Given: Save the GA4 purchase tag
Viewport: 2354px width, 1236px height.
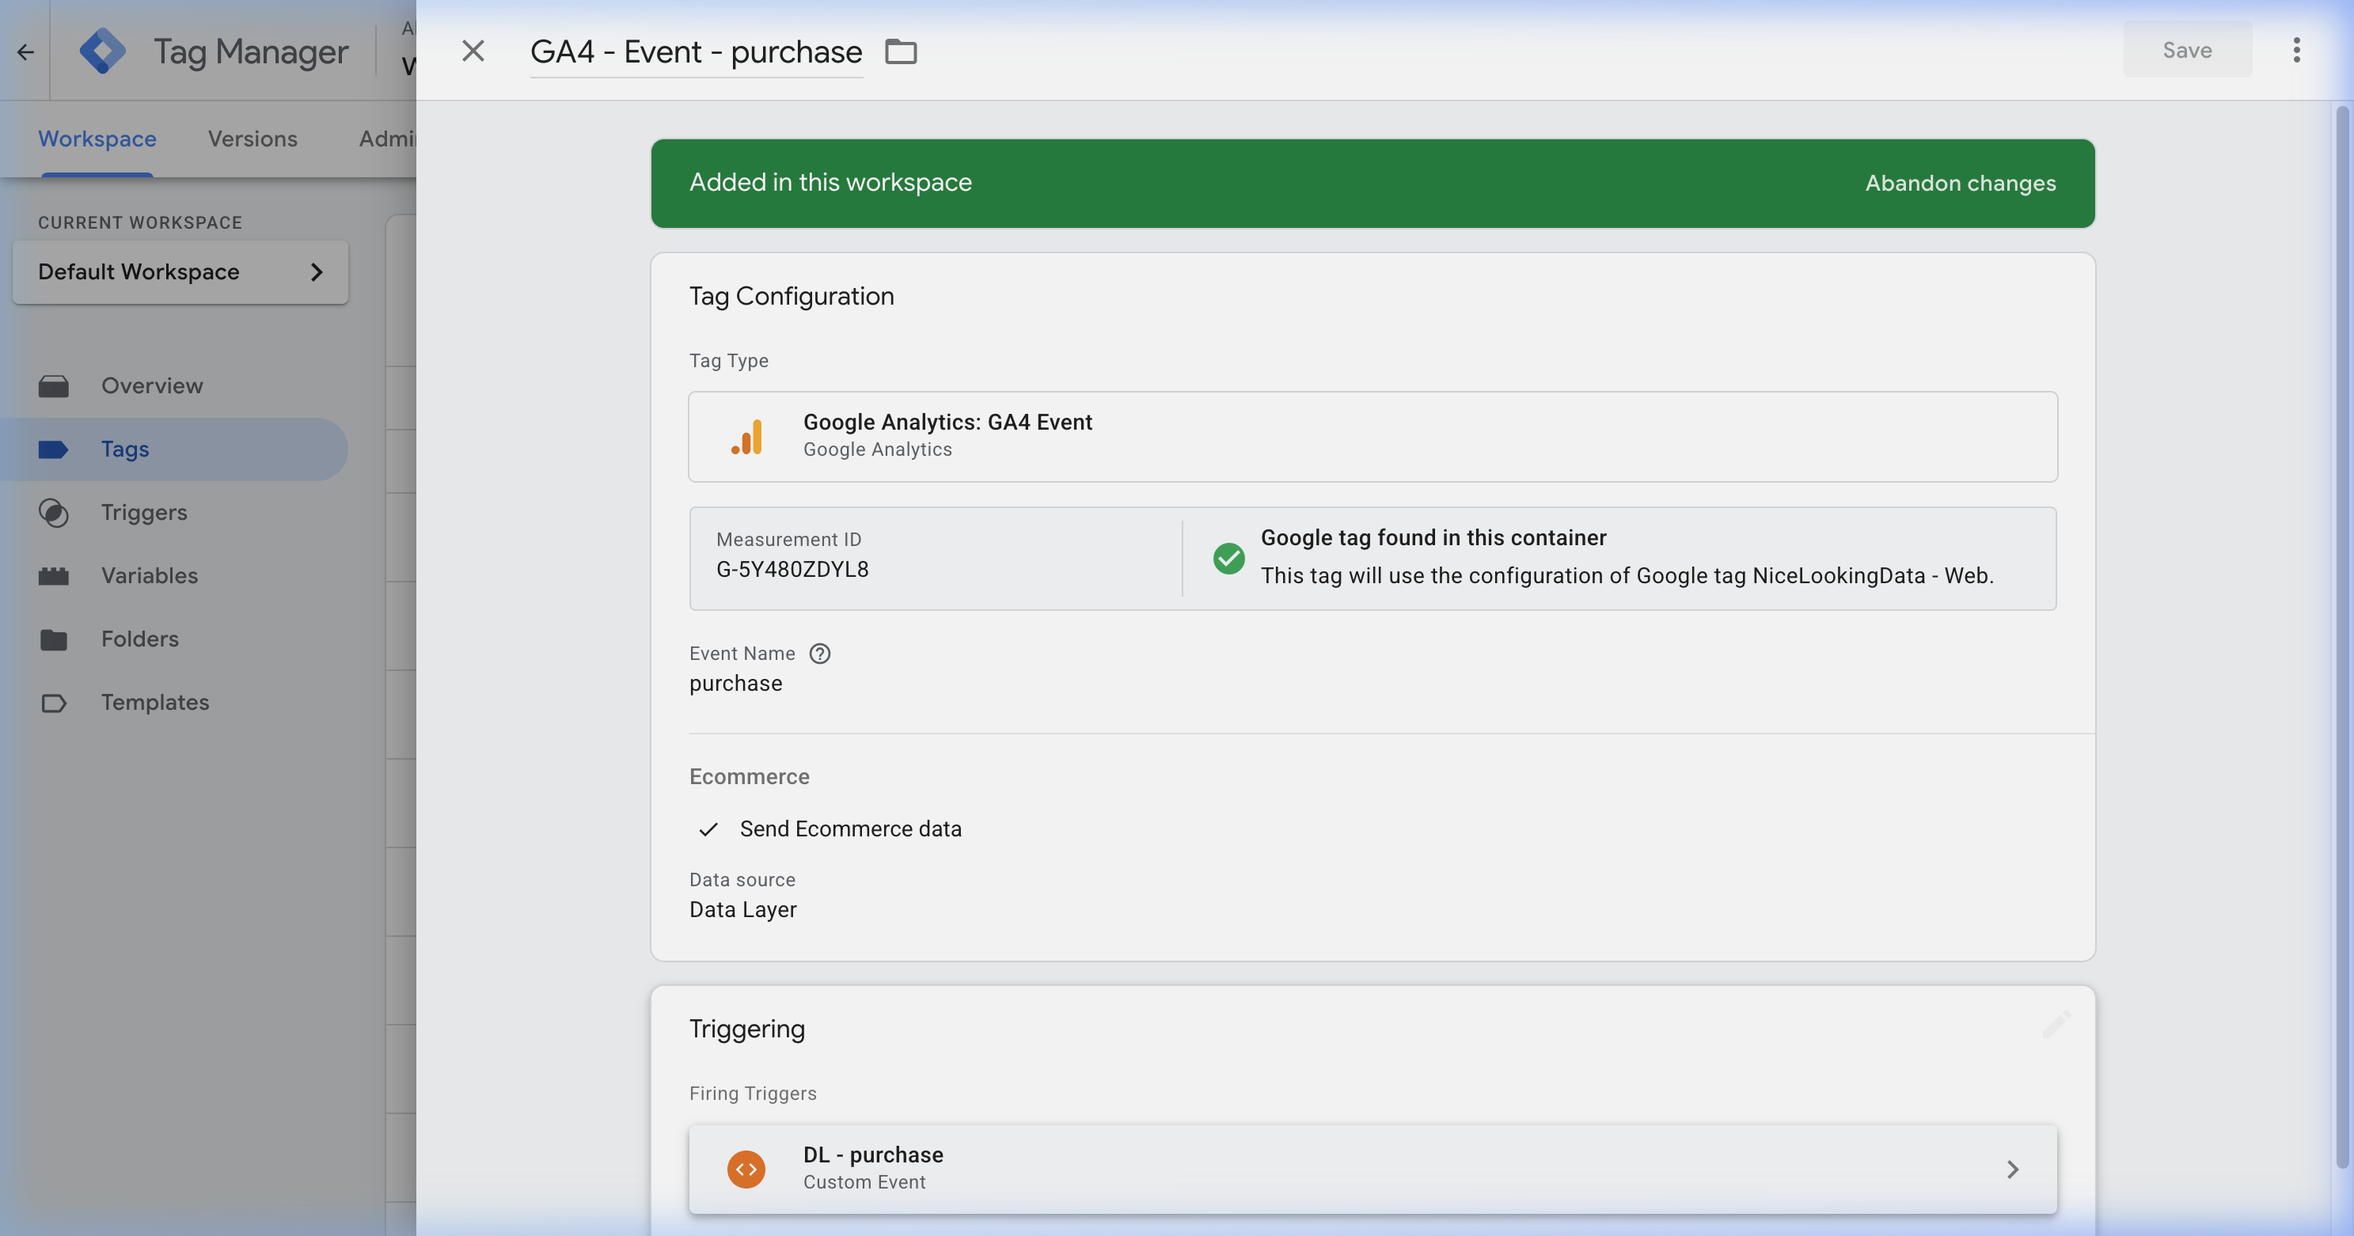Looking at the screenshot, I should 2186,50.
